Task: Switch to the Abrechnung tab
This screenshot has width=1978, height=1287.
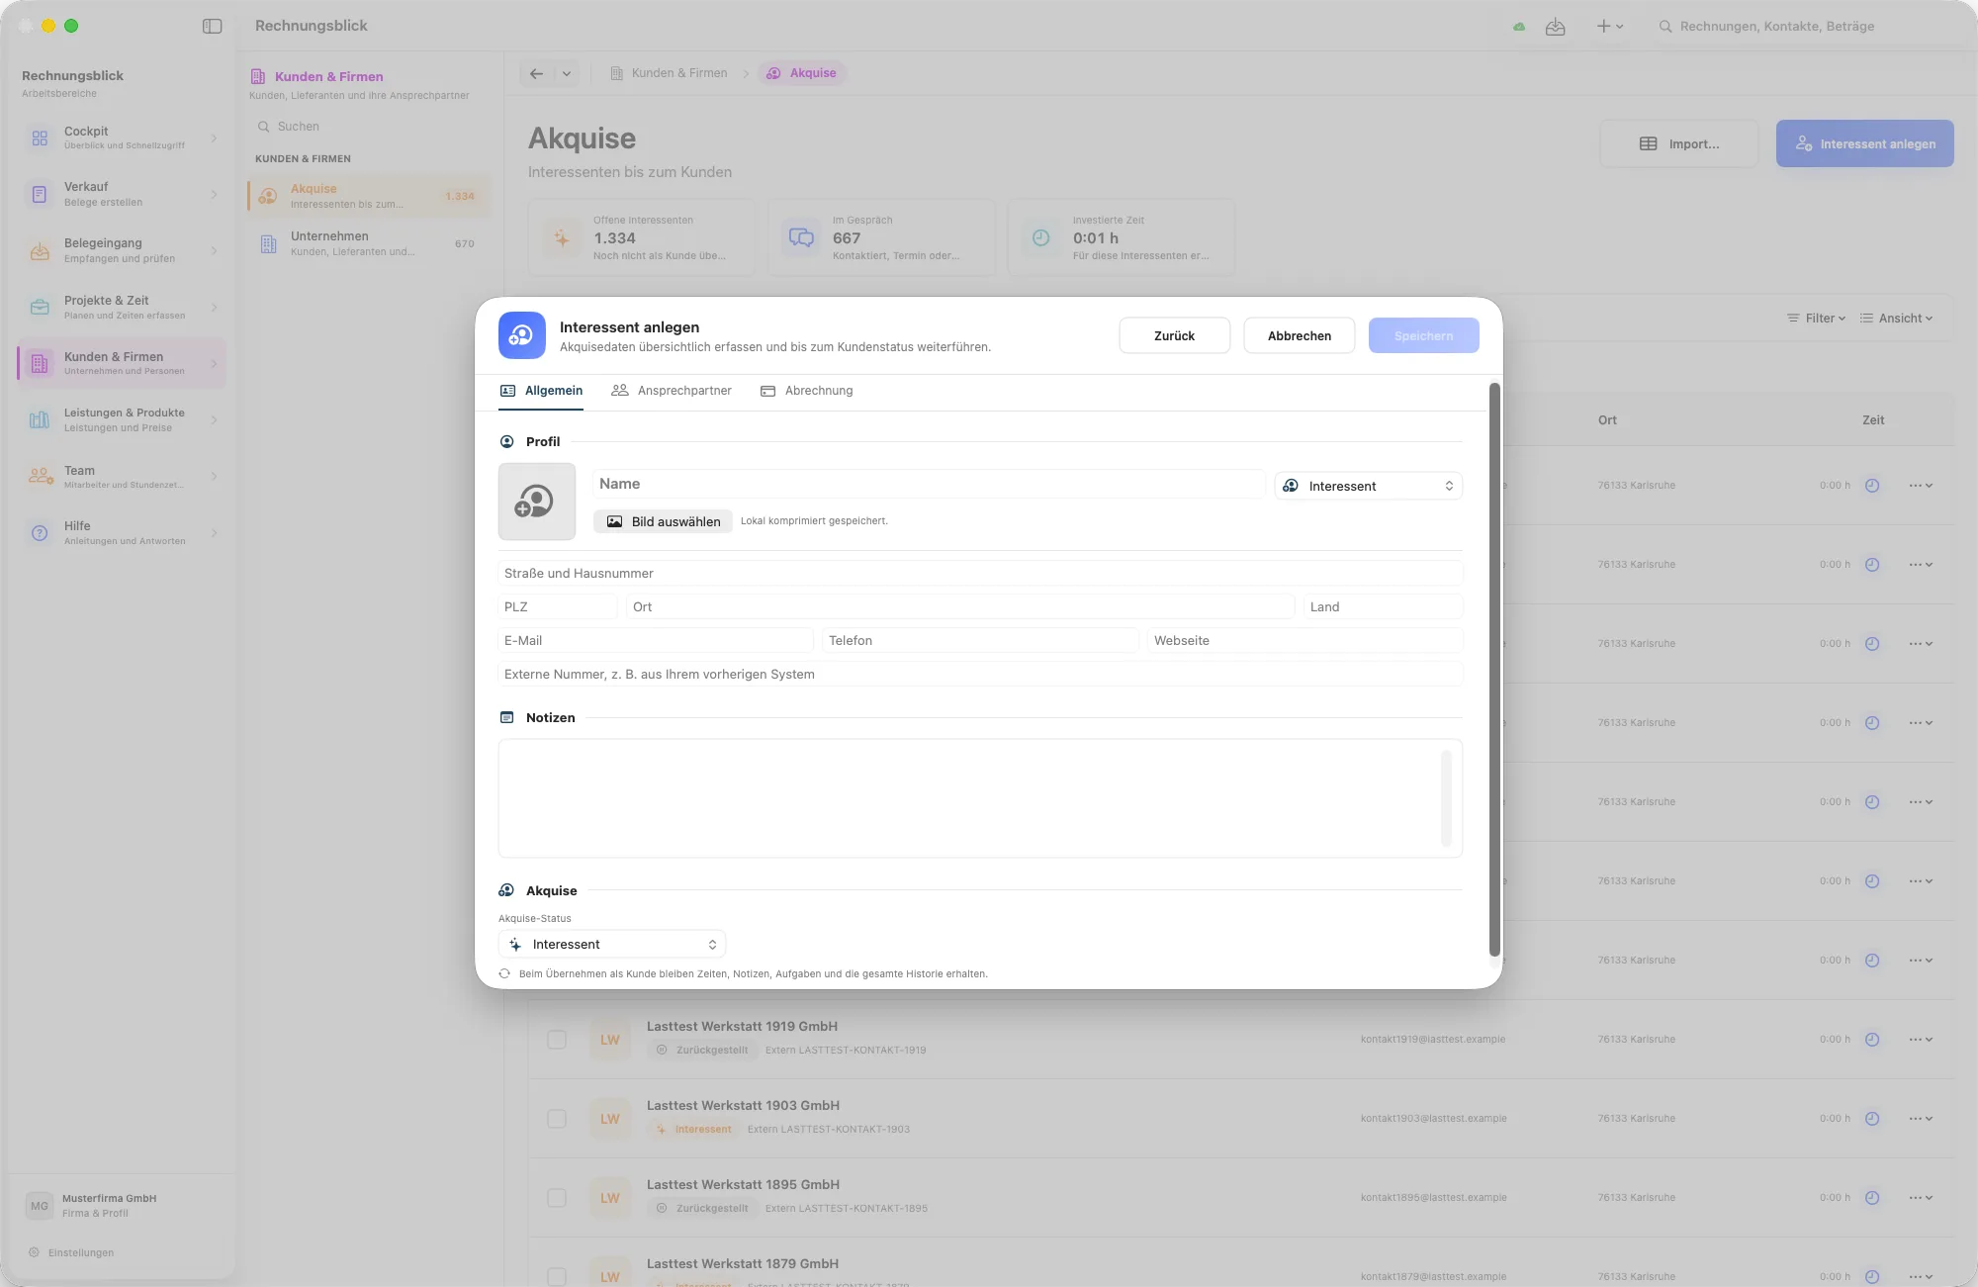Action: point(806,391)
